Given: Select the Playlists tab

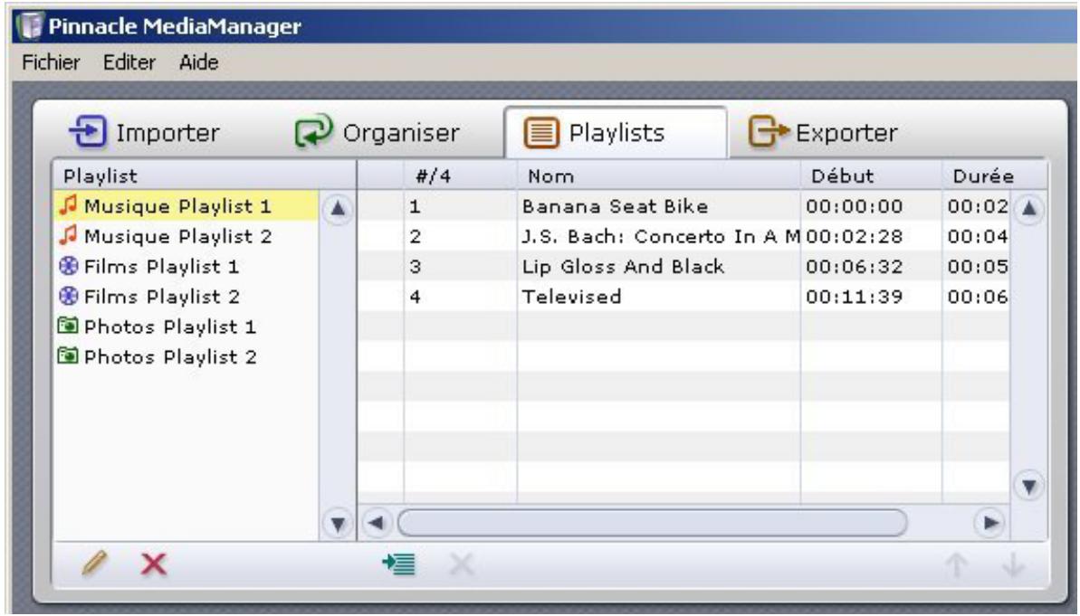Looking at the screenshot, I should (615, 132).
